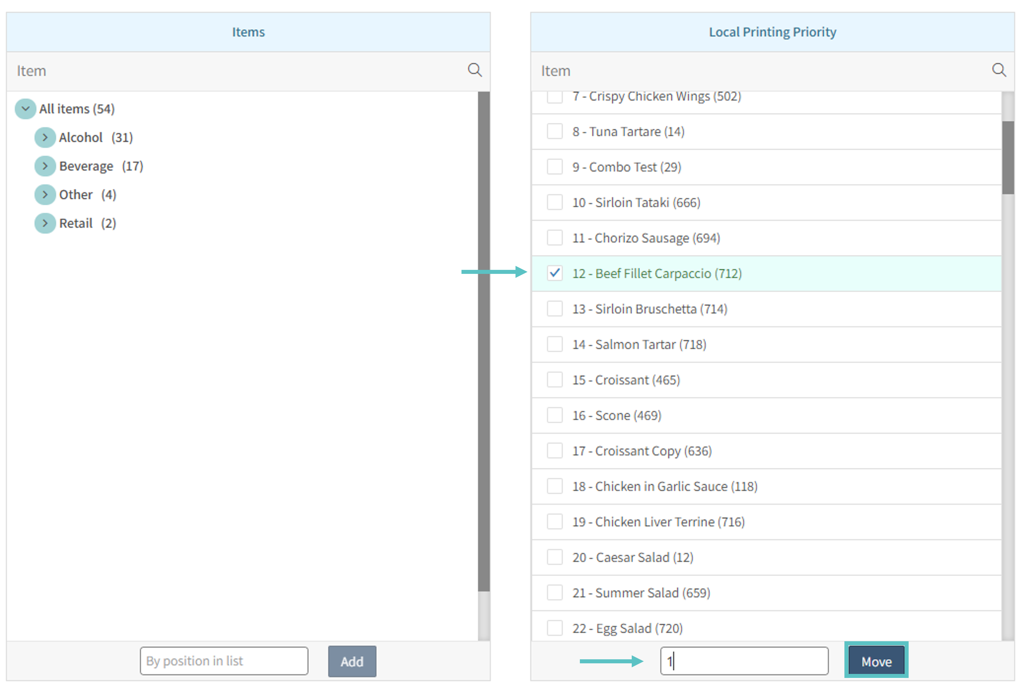The image size is (1025, 692).
Task: Select the 'Other' category label
Action: [x=76, y=195]
